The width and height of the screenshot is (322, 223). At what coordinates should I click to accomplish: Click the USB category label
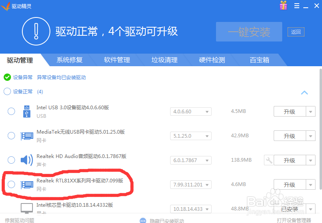click(41, 116)
